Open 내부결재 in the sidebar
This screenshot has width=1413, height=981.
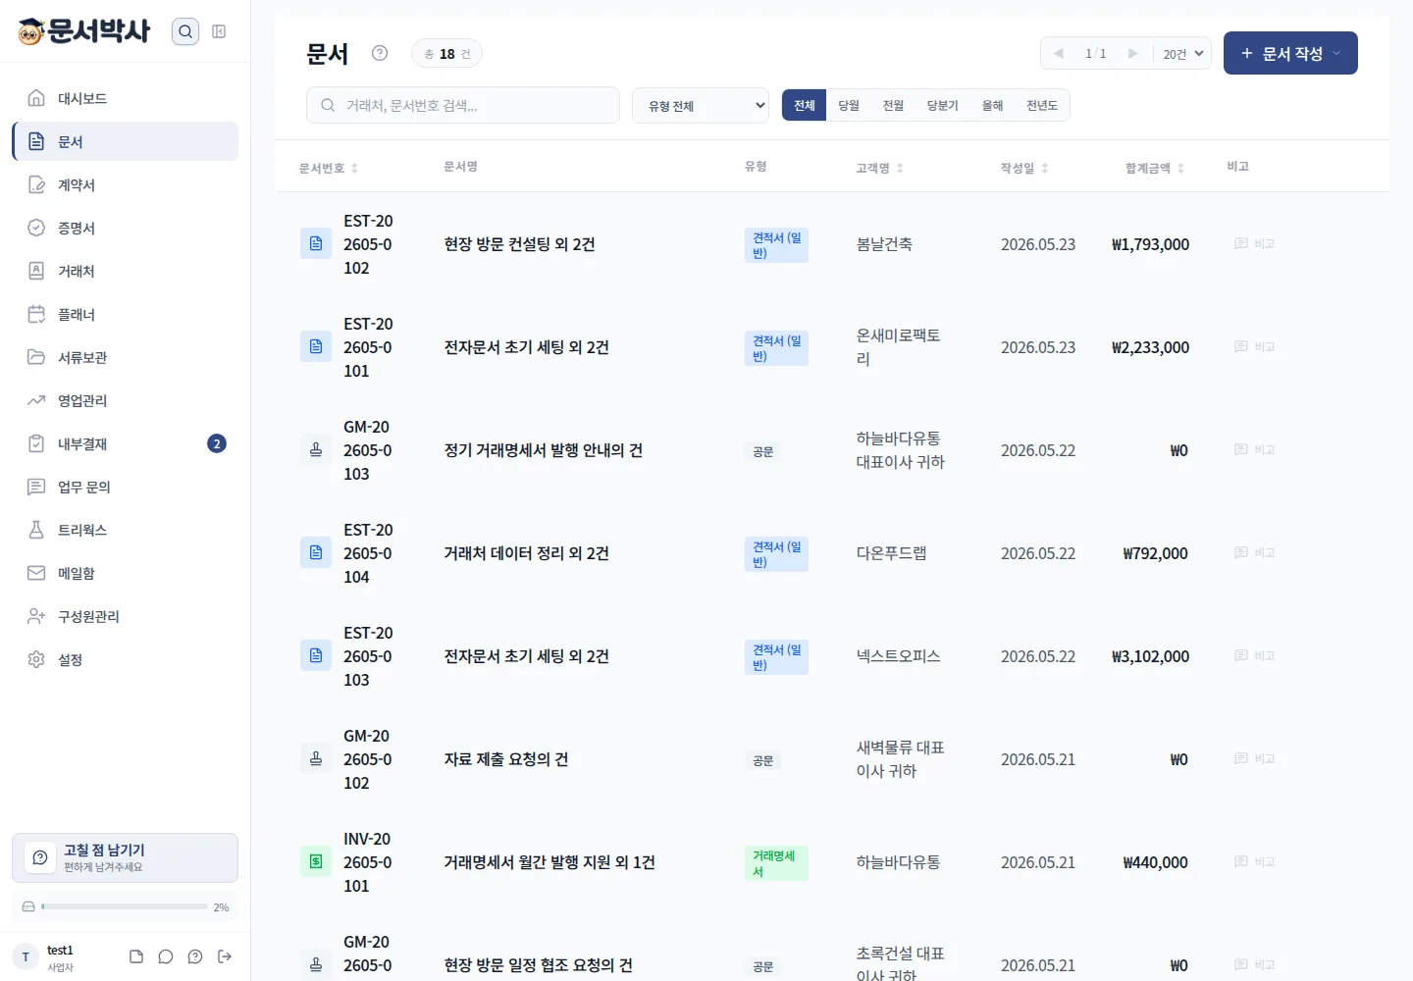click(126, 443)
